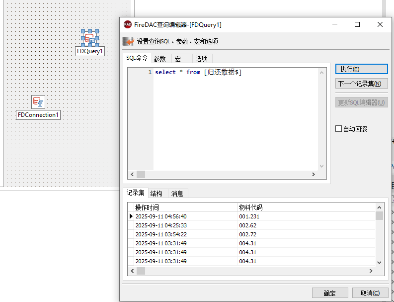394x302 pixels.
Task: Click the 下一个记录集(N) button
Action: (362, 84)
